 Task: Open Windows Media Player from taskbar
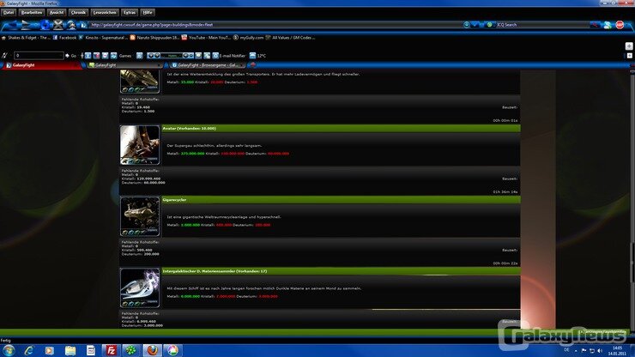(50, 350)
